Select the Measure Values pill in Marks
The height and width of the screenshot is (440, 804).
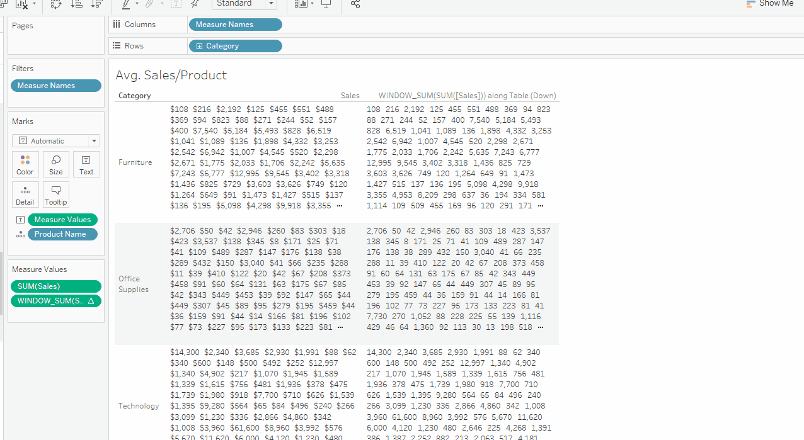pos(62,220)
